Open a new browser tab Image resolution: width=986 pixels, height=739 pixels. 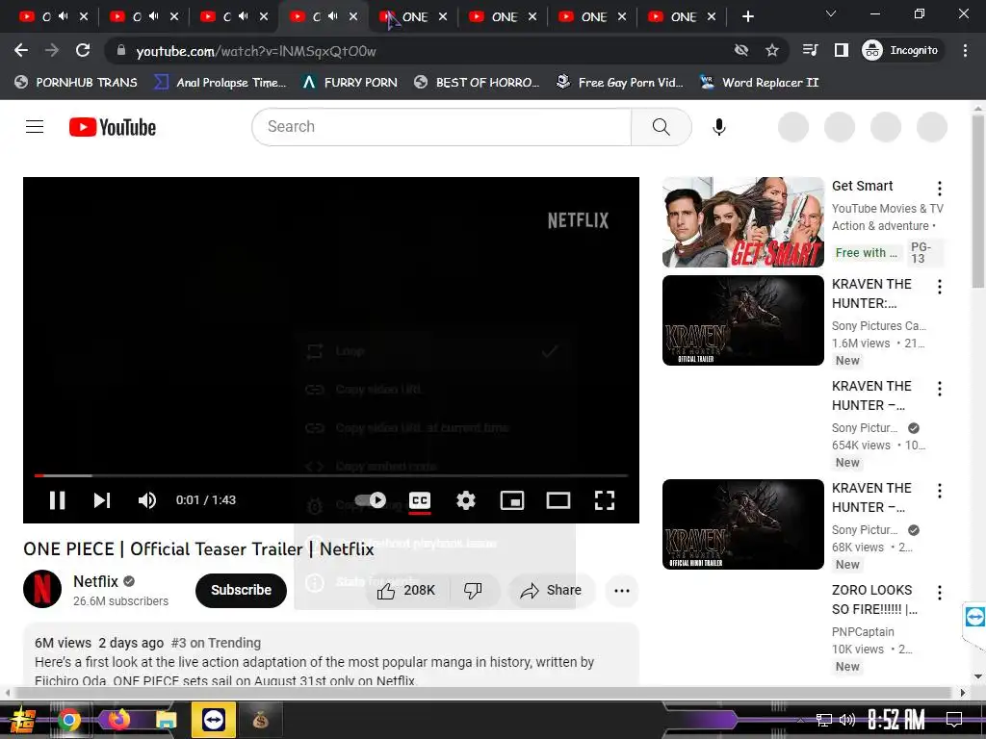click(x=747, y=17)
